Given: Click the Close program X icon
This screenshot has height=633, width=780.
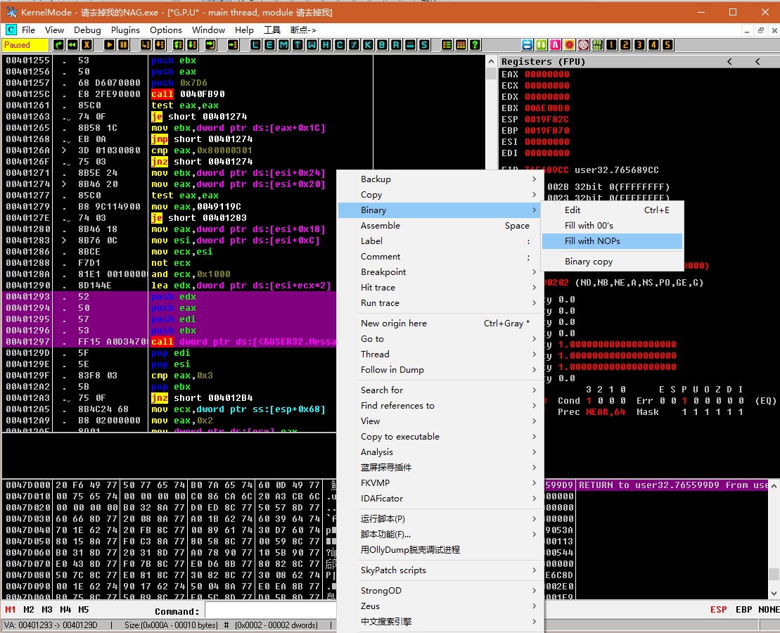Looking at the screenshot, I should 87,45.
